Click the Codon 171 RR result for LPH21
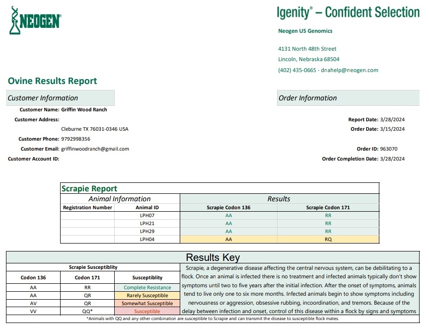429x329 pixels. point(328,224)
